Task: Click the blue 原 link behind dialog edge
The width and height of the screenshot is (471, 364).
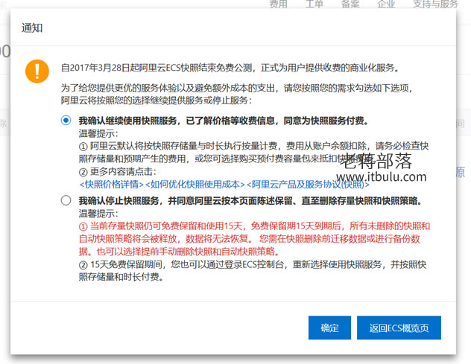Action: click(x=461, y=172)
